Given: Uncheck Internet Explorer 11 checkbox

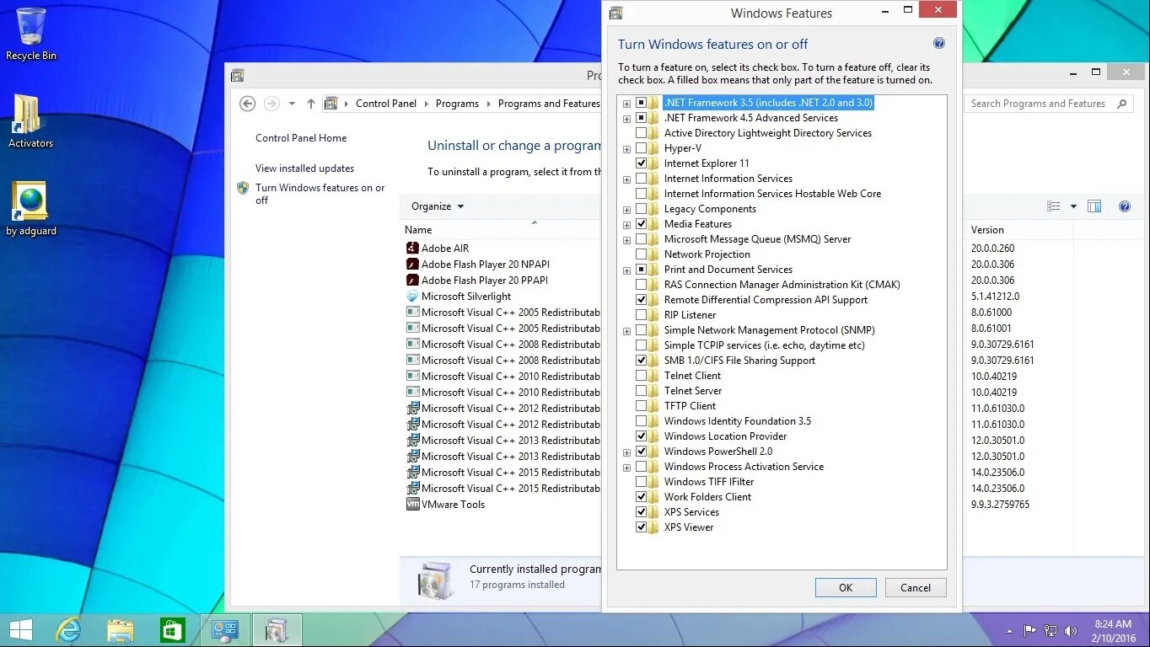Looking at the screenshot, I should pos(642,163).
